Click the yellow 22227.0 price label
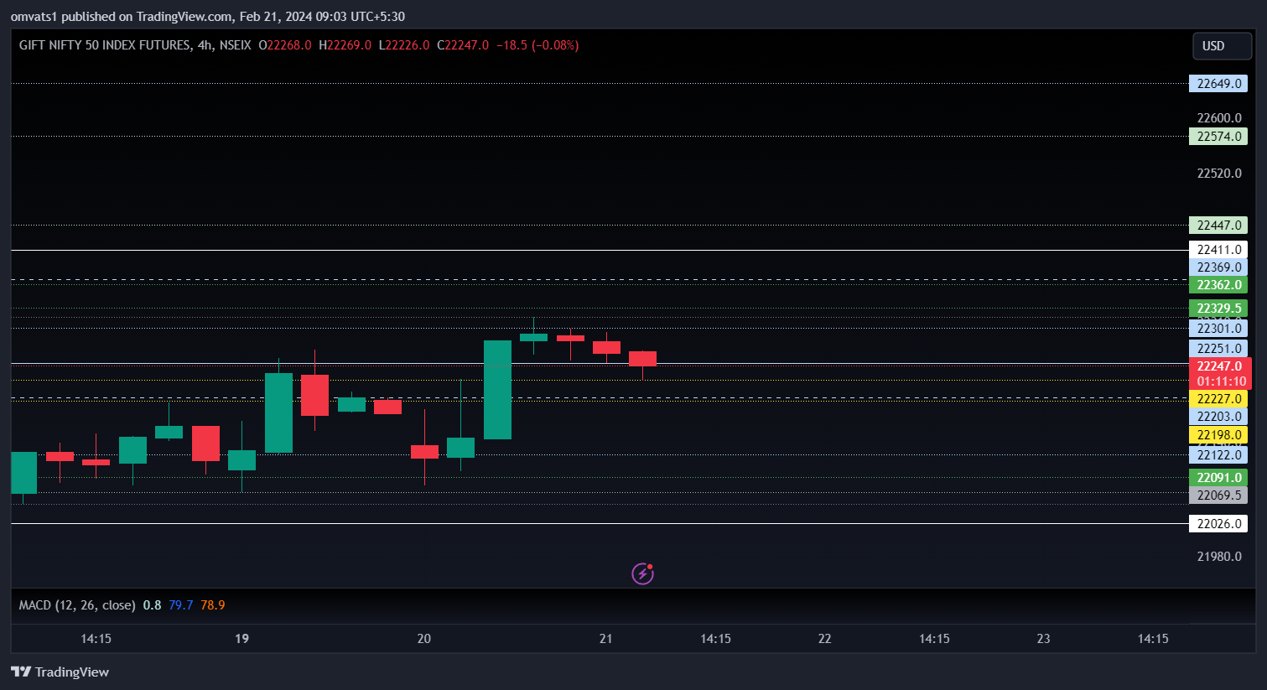Image resolution: width=1267 pixels, height=690 pixels. point(1218,399)
